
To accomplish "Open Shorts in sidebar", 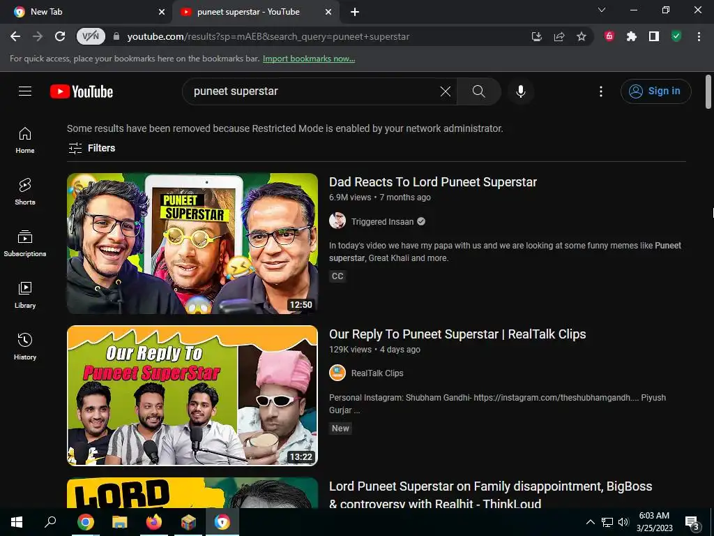I will pyautogui.click(x=25, y=191).
